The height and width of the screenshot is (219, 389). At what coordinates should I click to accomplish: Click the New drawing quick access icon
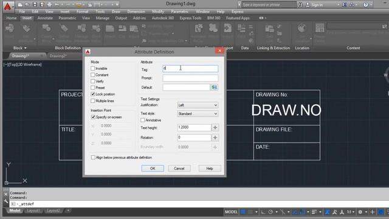pos(20,4)
